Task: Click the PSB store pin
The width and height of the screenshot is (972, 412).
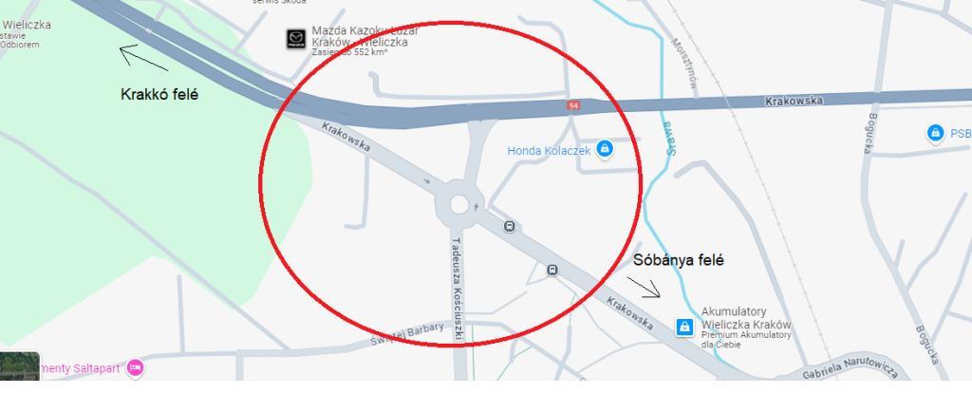Action: pyautogui.click(x=935, y=133)
